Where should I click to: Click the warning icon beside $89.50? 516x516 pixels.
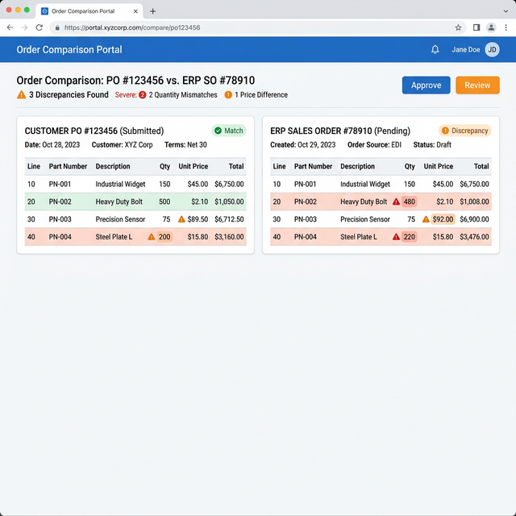pos(181,219)
